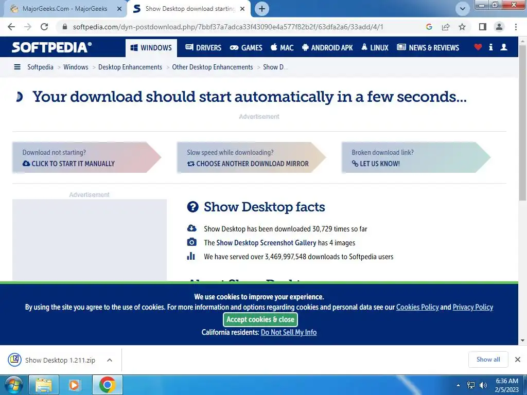Open Windows Explorer from taskbar
Image resolution: width=527 pixels, height=395 pixels.
(x=44, y=385)
